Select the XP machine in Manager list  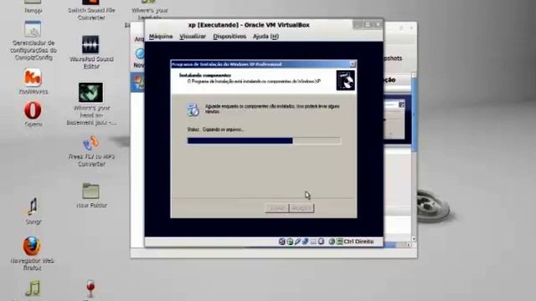tap(137, 82)
